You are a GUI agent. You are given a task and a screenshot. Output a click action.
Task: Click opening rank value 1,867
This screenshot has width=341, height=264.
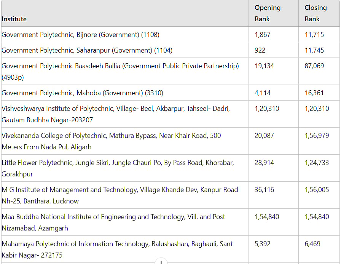263,35
